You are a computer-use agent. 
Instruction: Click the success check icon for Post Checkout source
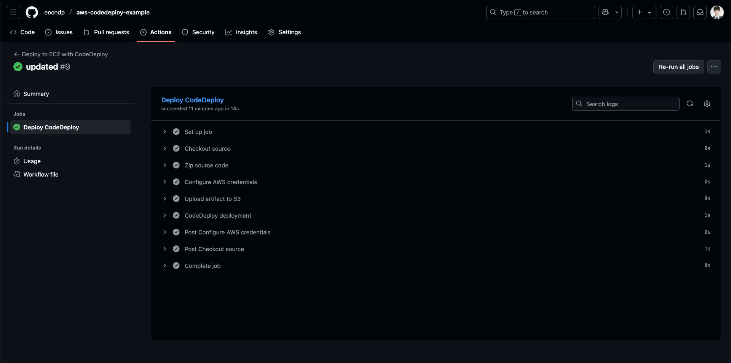click(176, 249)
